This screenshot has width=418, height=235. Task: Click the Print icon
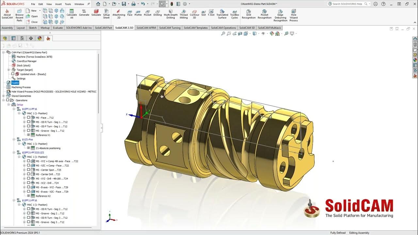click(133, 4)
